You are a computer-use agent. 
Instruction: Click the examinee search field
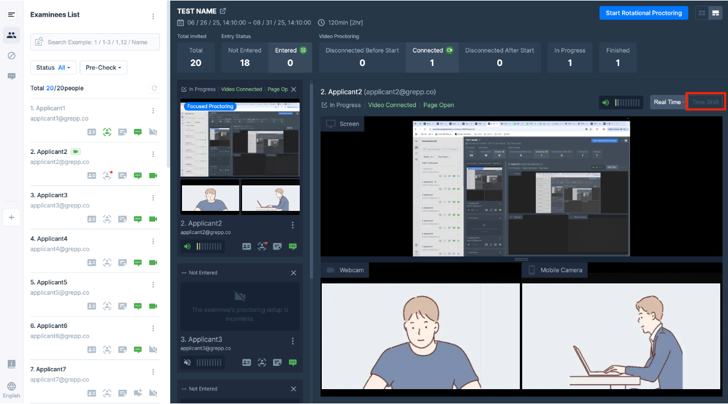[x=95, y=42]
